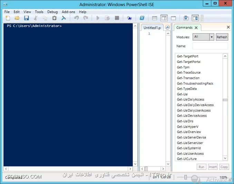This screenshot has width=234, height=184.
Task: Select Get-UalSystemId command
Action: [189, 148]
